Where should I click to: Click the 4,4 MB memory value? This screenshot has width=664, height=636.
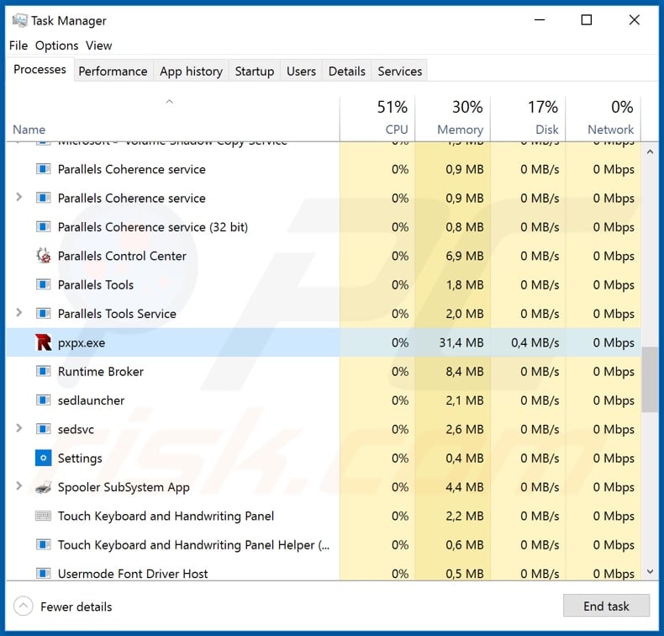click(465, 487)
